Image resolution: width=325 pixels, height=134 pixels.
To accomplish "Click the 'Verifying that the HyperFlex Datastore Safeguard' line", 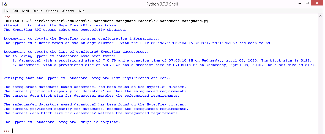I will [x=88, y=78].
